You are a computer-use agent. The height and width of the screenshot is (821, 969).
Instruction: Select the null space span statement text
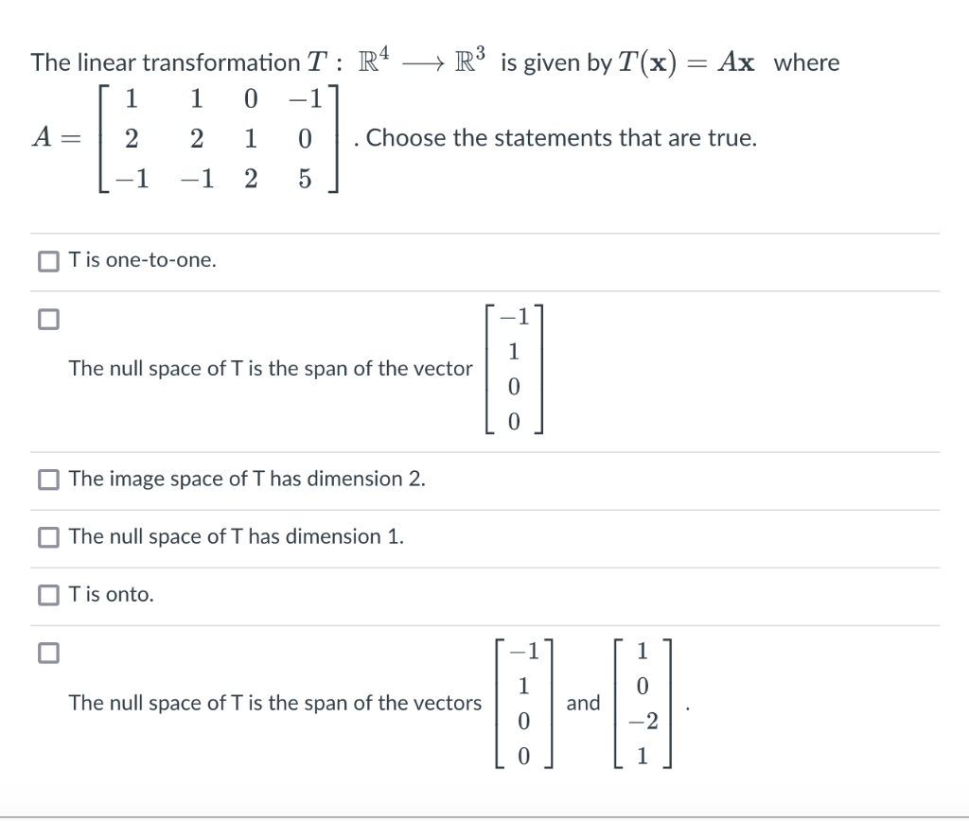(272, 369)
